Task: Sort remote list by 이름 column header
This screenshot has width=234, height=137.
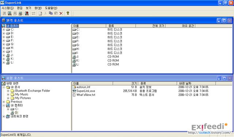Action: click(x=89, y=26)
